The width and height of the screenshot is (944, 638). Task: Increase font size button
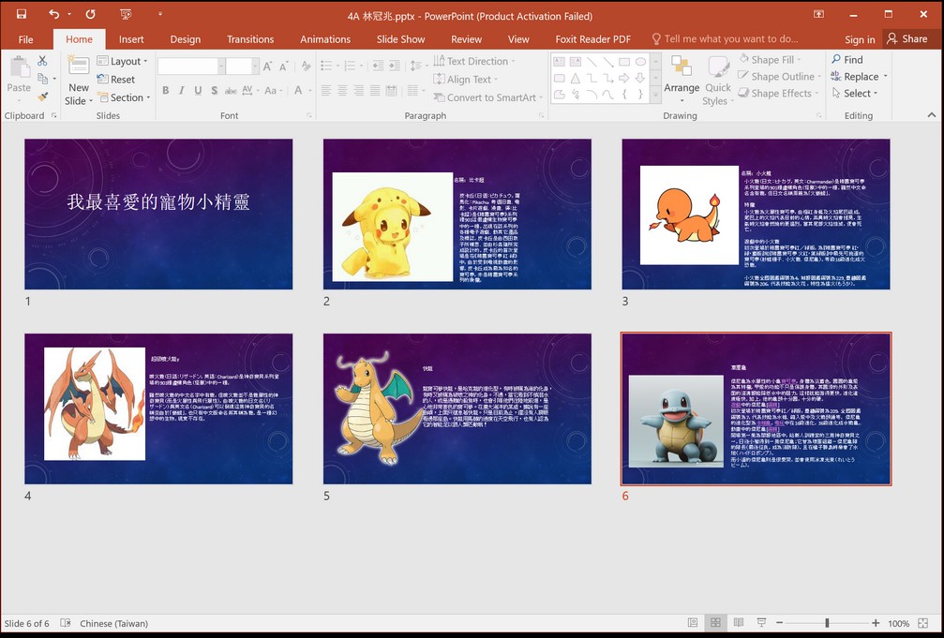267,67
